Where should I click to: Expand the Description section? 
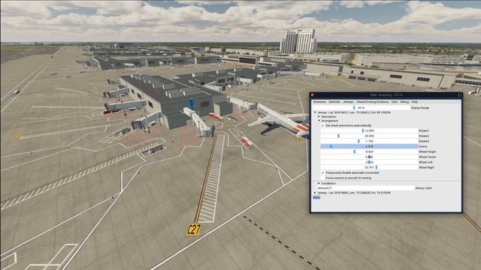coord(319,117)
